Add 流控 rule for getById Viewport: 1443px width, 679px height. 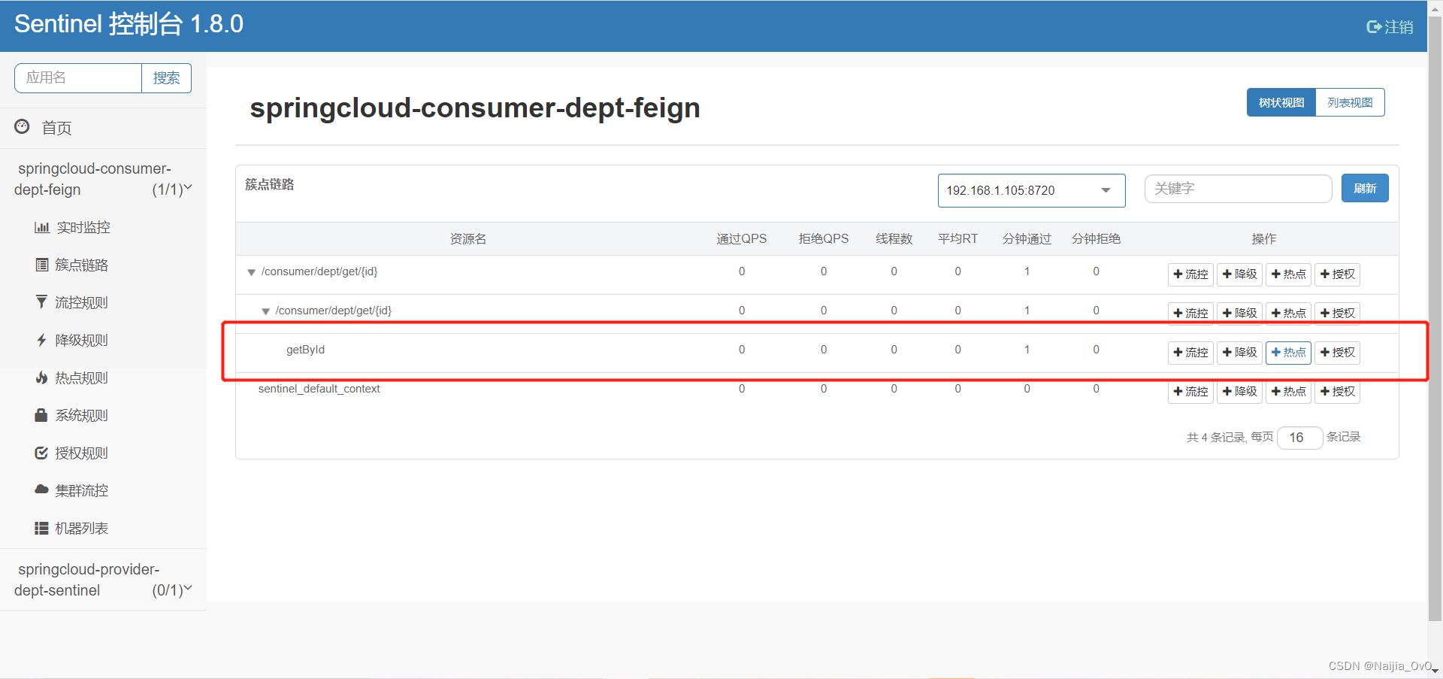[x=1190, y=353]
